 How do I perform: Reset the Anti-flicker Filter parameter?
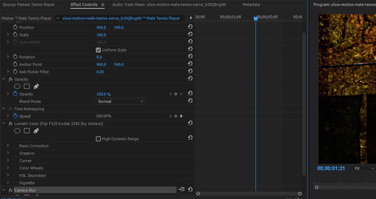(190, 71)
